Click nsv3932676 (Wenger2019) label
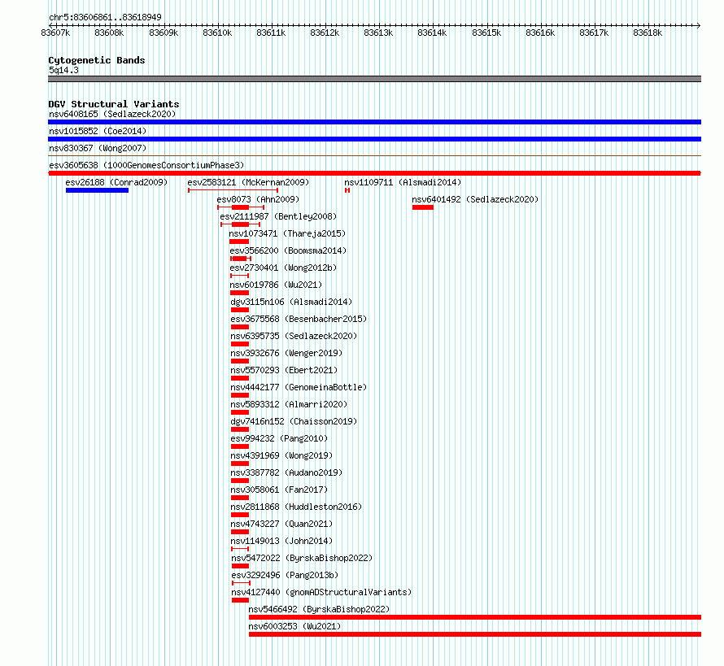This screenshot has height=666, width=724. point(286,353)
